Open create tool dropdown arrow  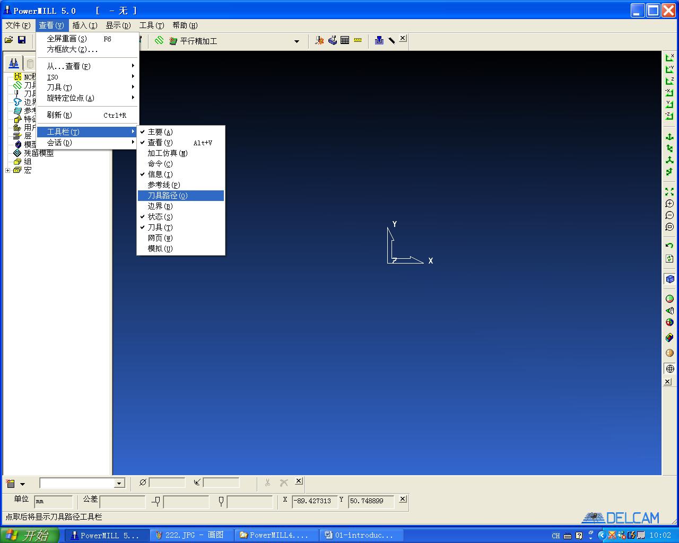(22, 484)
